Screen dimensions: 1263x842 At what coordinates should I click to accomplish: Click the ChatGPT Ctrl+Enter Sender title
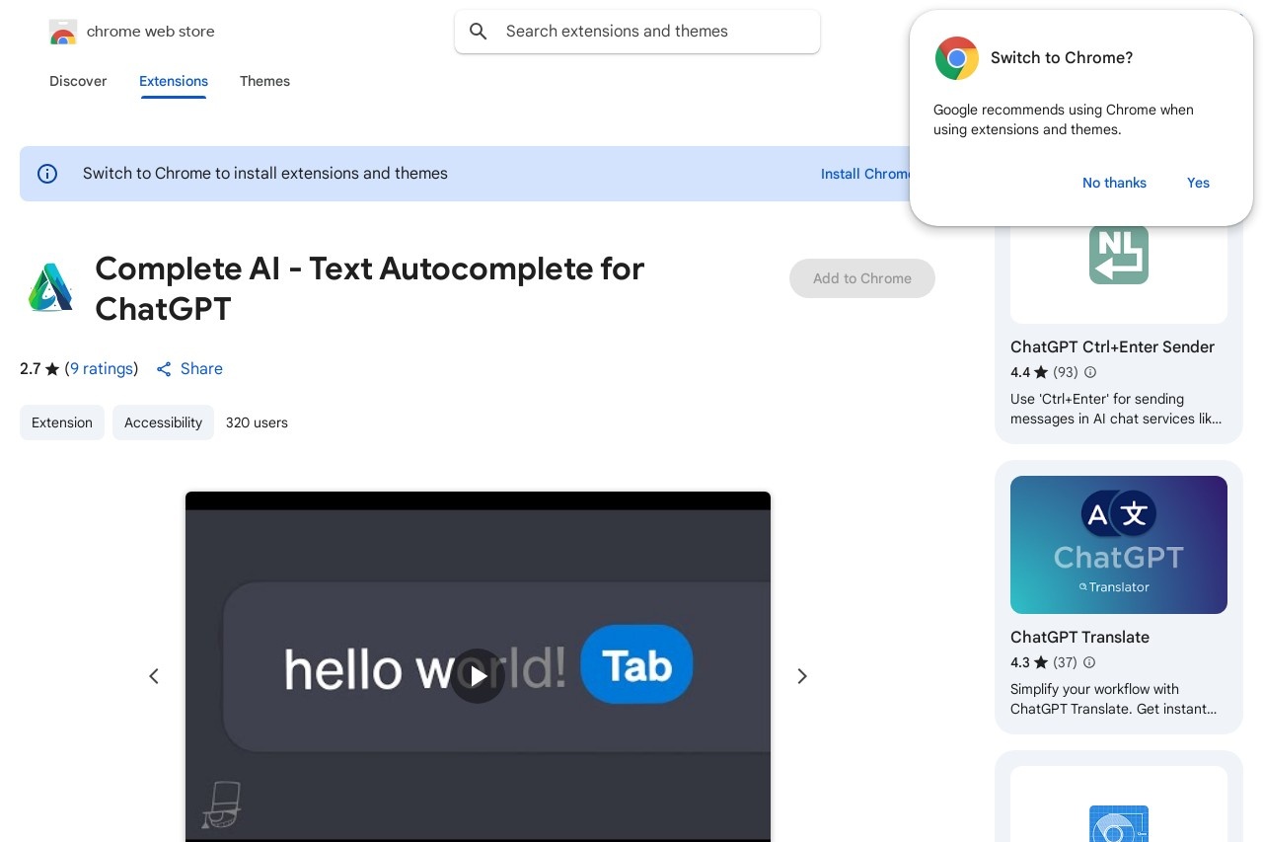pyautogui.click(x=1112, y=346)
